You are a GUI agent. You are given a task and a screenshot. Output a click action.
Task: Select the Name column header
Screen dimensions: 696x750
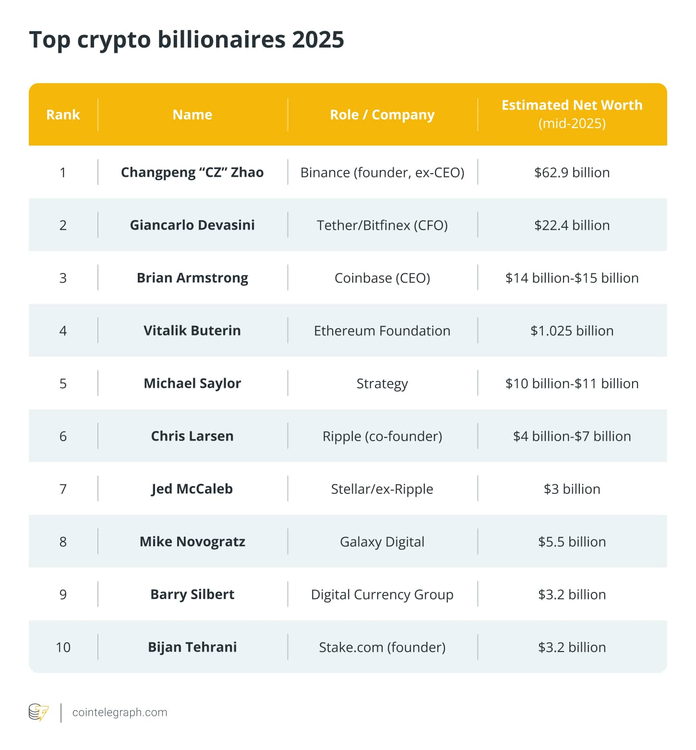[x=192, y=114]
